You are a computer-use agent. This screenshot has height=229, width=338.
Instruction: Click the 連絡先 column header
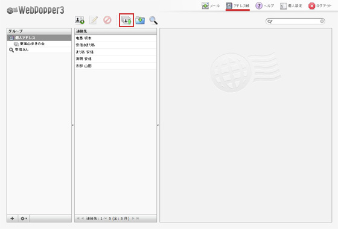click(115, 31)
